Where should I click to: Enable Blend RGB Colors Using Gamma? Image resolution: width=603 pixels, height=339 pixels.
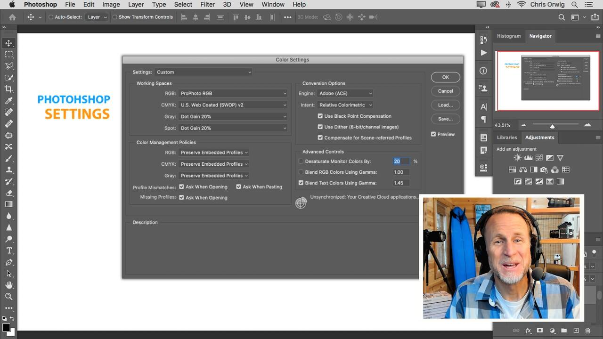[x=301, y=172]
